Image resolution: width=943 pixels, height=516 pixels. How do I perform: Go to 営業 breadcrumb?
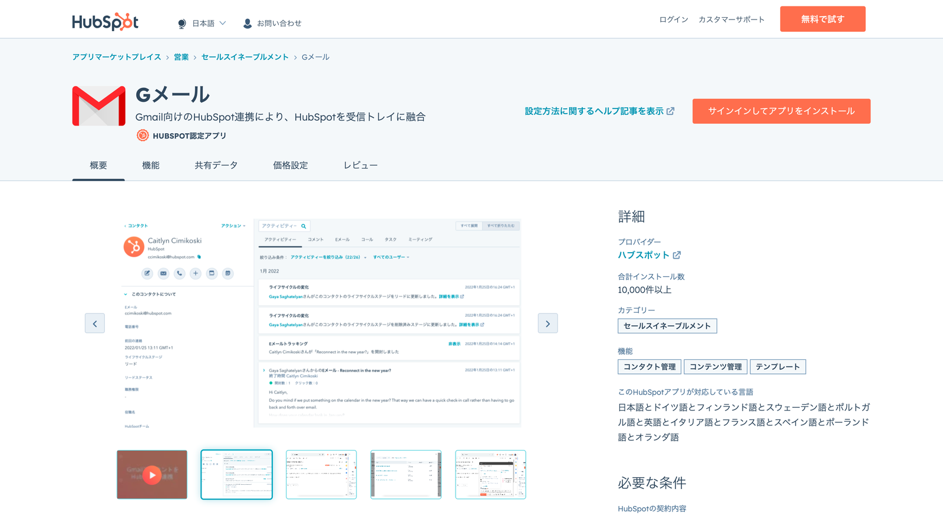pyautogui.click(x=182, y=57)
